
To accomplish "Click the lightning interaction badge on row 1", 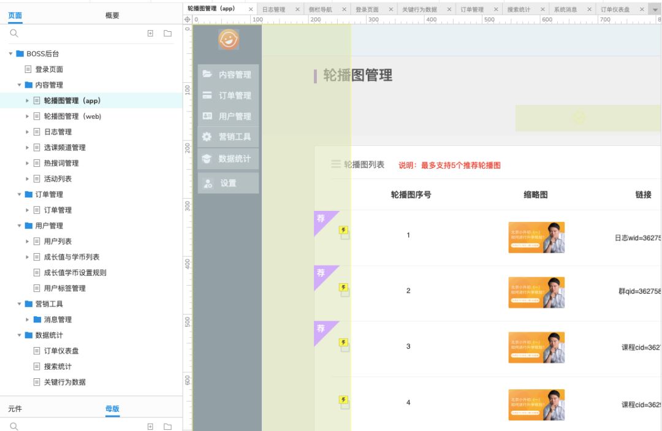I will (343, 230).
